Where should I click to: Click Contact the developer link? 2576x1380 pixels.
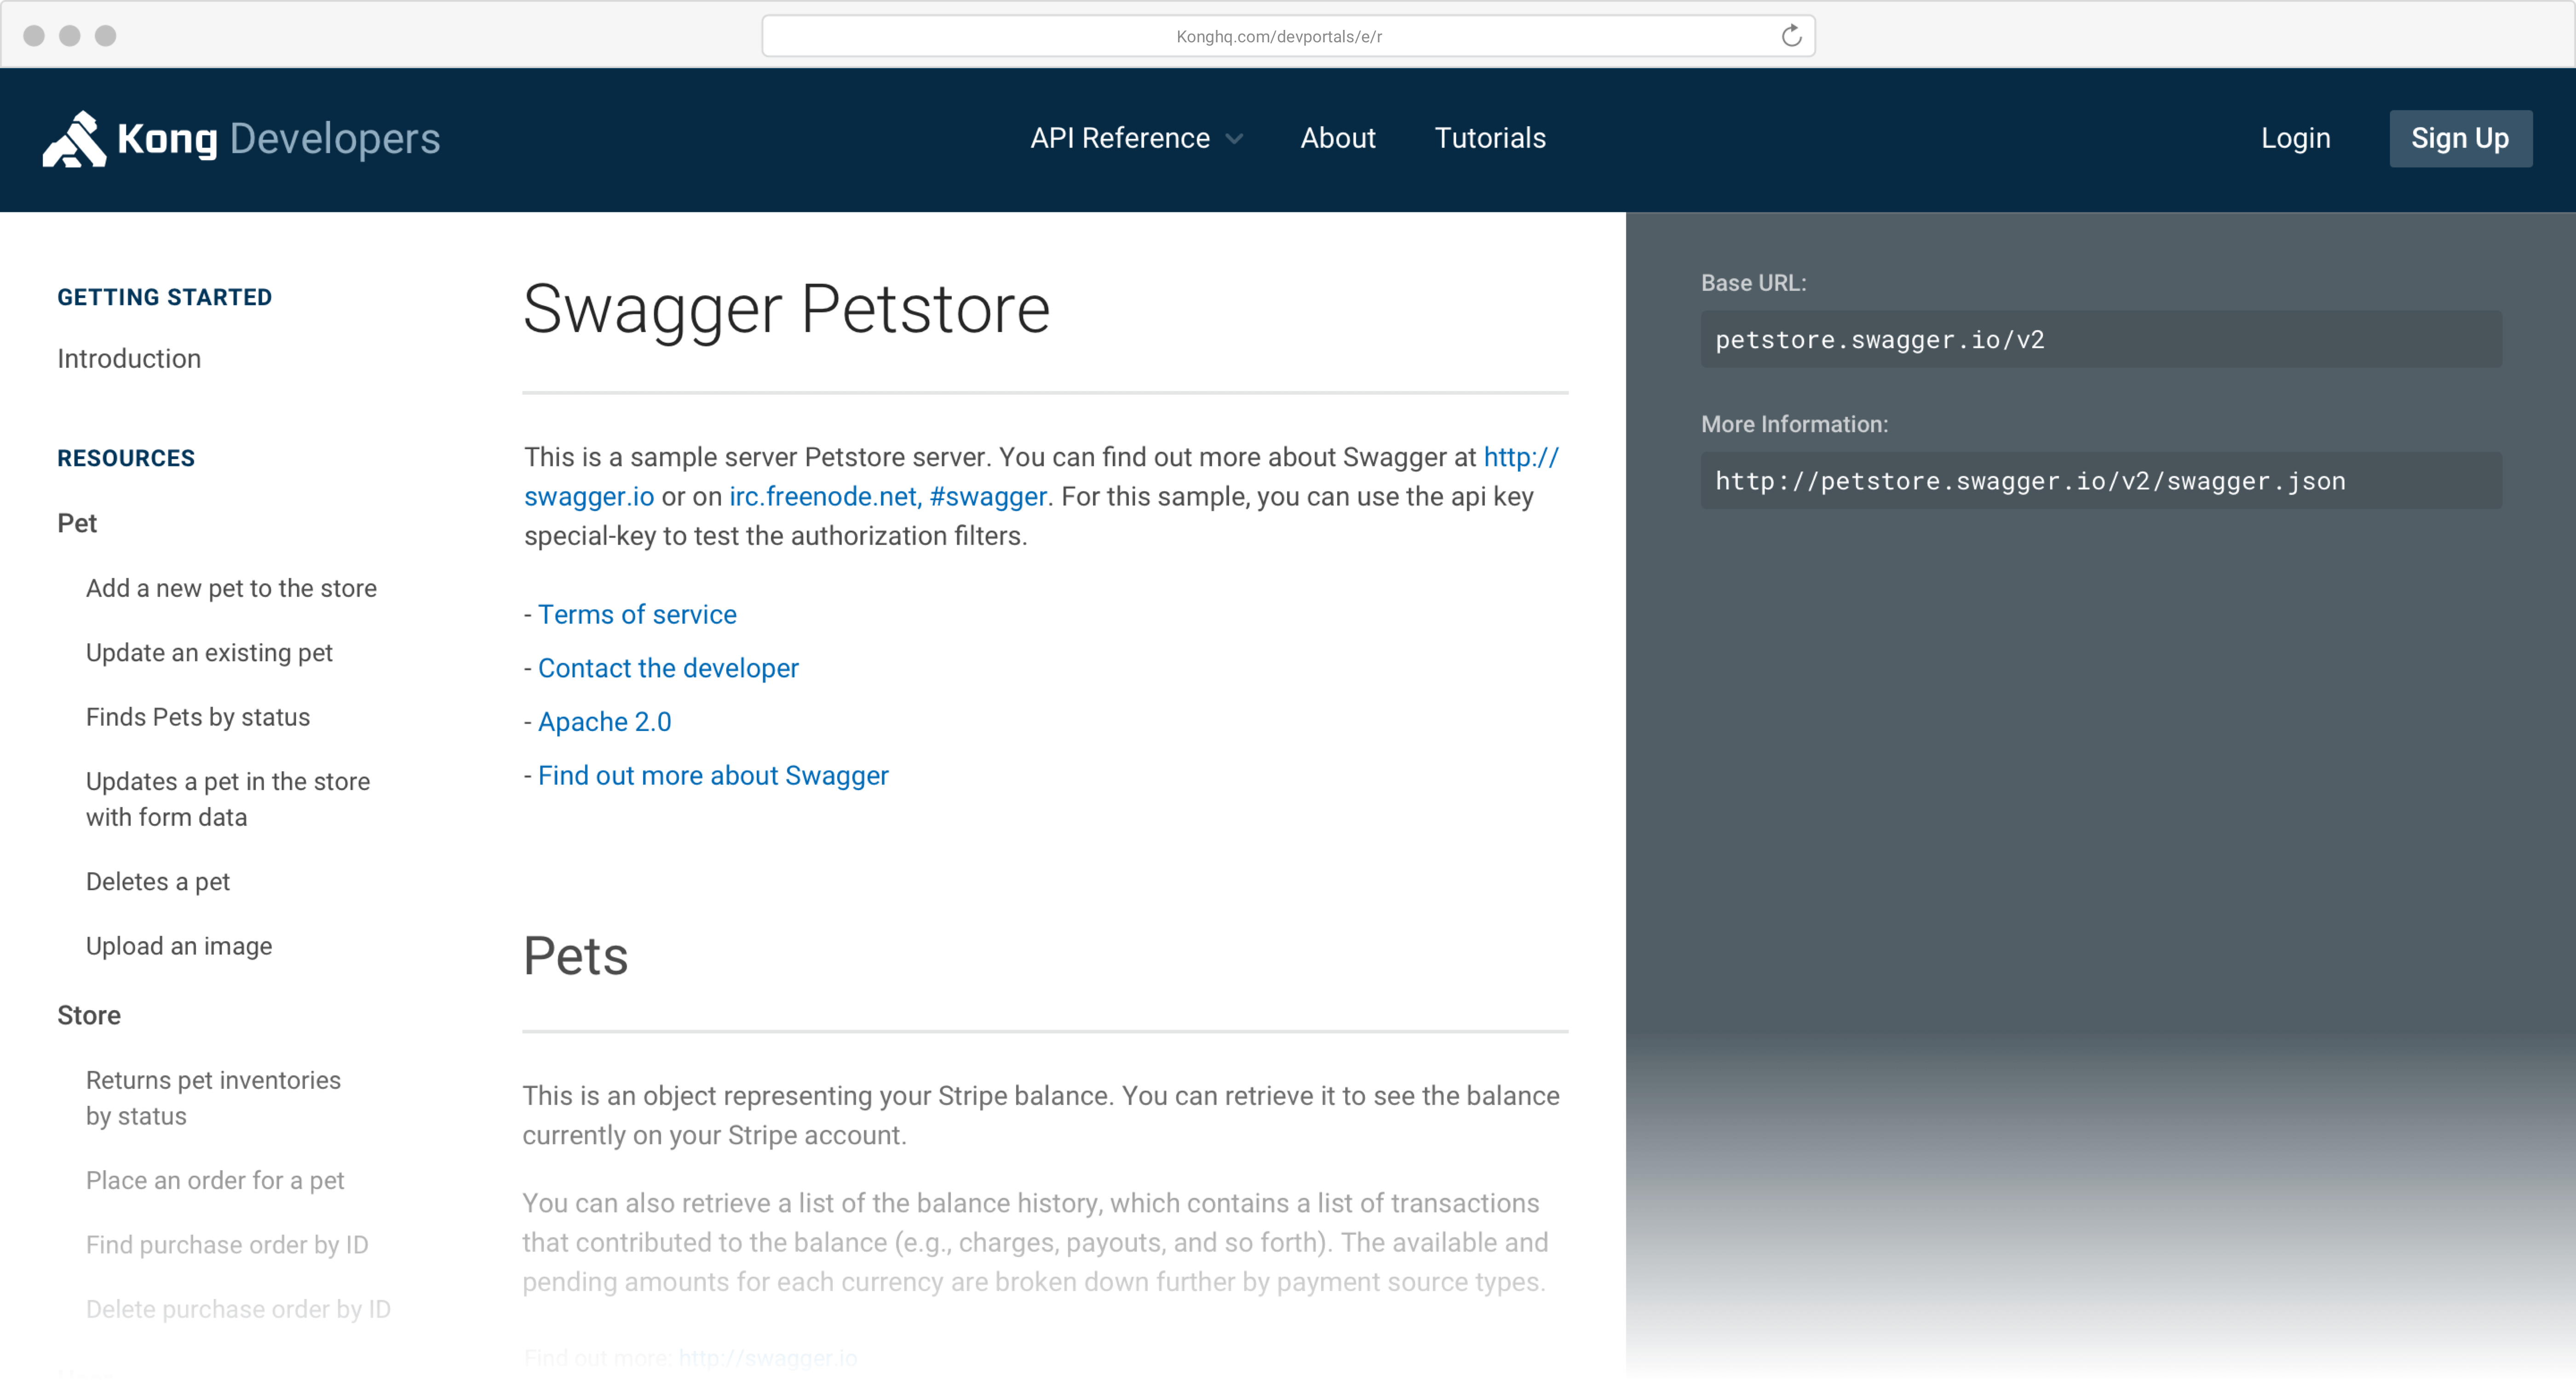point(668,668)
